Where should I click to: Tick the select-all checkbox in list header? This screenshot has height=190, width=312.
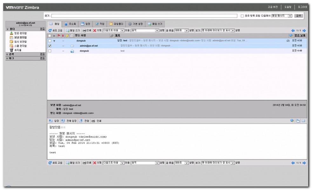[x=50, y=36]
